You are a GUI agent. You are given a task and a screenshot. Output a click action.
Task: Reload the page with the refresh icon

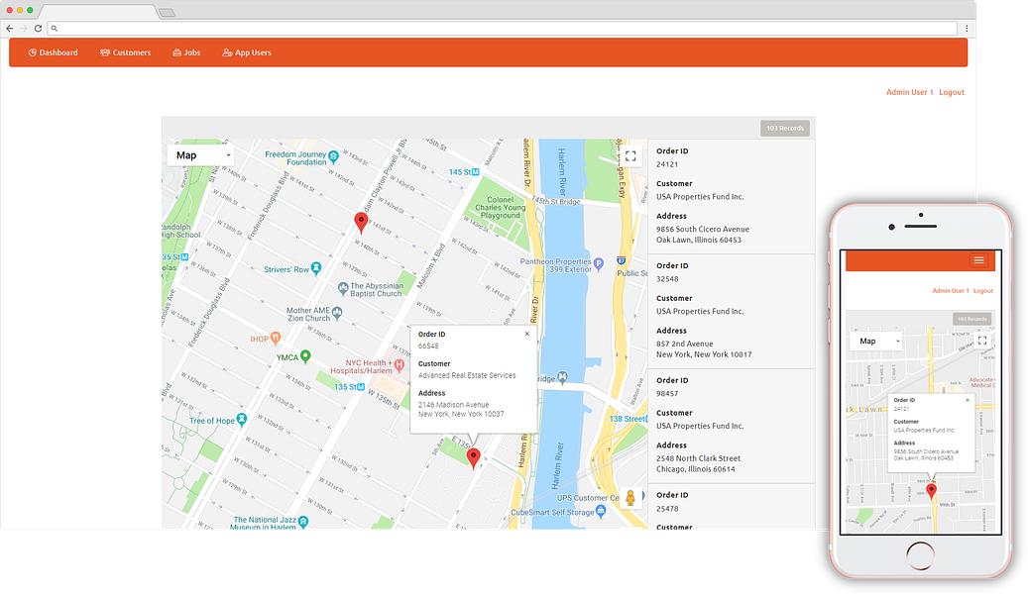[x=38, y=28]
